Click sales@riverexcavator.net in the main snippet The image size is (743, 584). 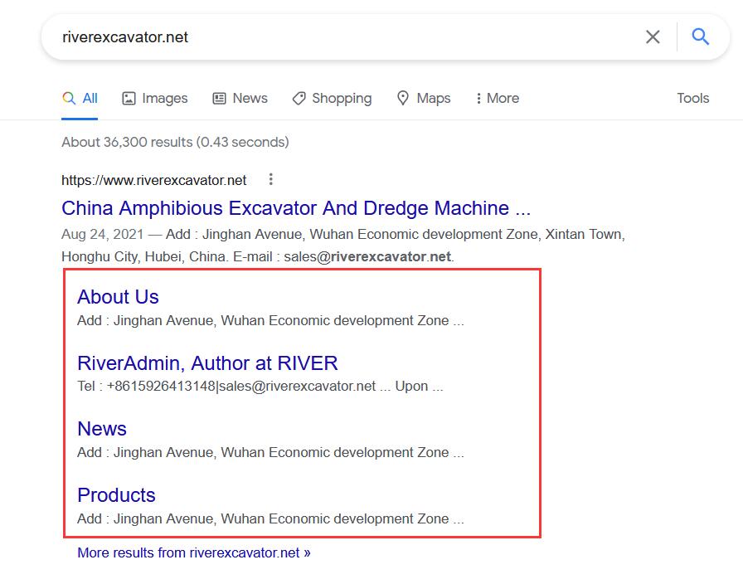pyautogui.click(x=367, y=256)
